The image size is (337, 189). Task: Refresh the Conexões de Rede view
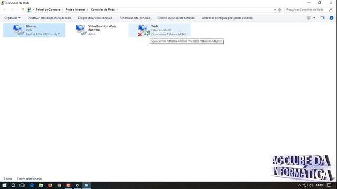pyautogui.click(x=279, y=10)
